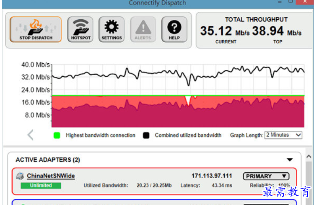Click the green Highest bandwidth legend swatch

pyautogui.click(x=57, y=135)
